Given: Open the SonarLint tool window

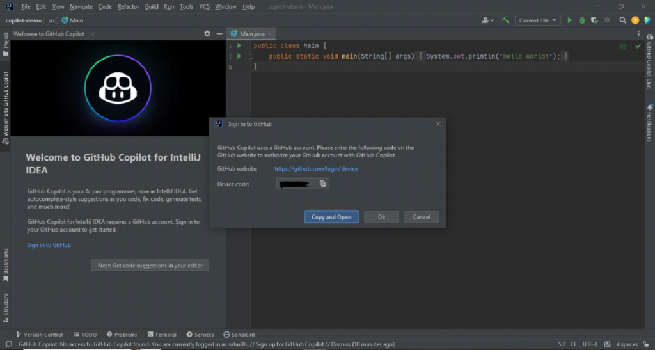Looking at the screenshot, I should pos(239,335).
